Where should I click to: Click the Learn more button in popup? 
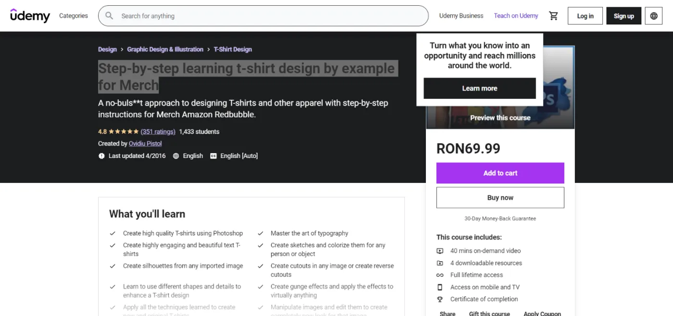(x=480, y=88)
